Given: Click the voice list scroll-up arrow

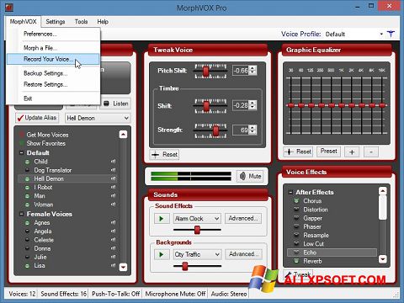Looking at the screenshot, I should (x=123, y=135).
